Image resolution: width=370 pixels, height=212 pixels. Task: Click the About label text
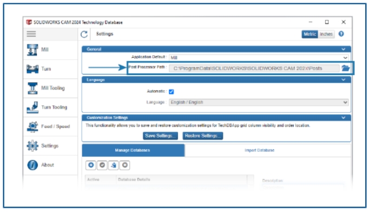point(48,165)
